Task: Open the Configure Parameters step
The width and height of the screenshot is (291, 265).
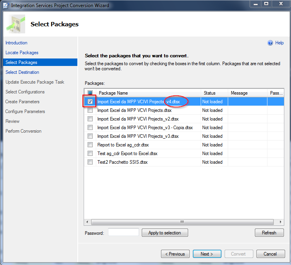Action: (x=25, y=111)
